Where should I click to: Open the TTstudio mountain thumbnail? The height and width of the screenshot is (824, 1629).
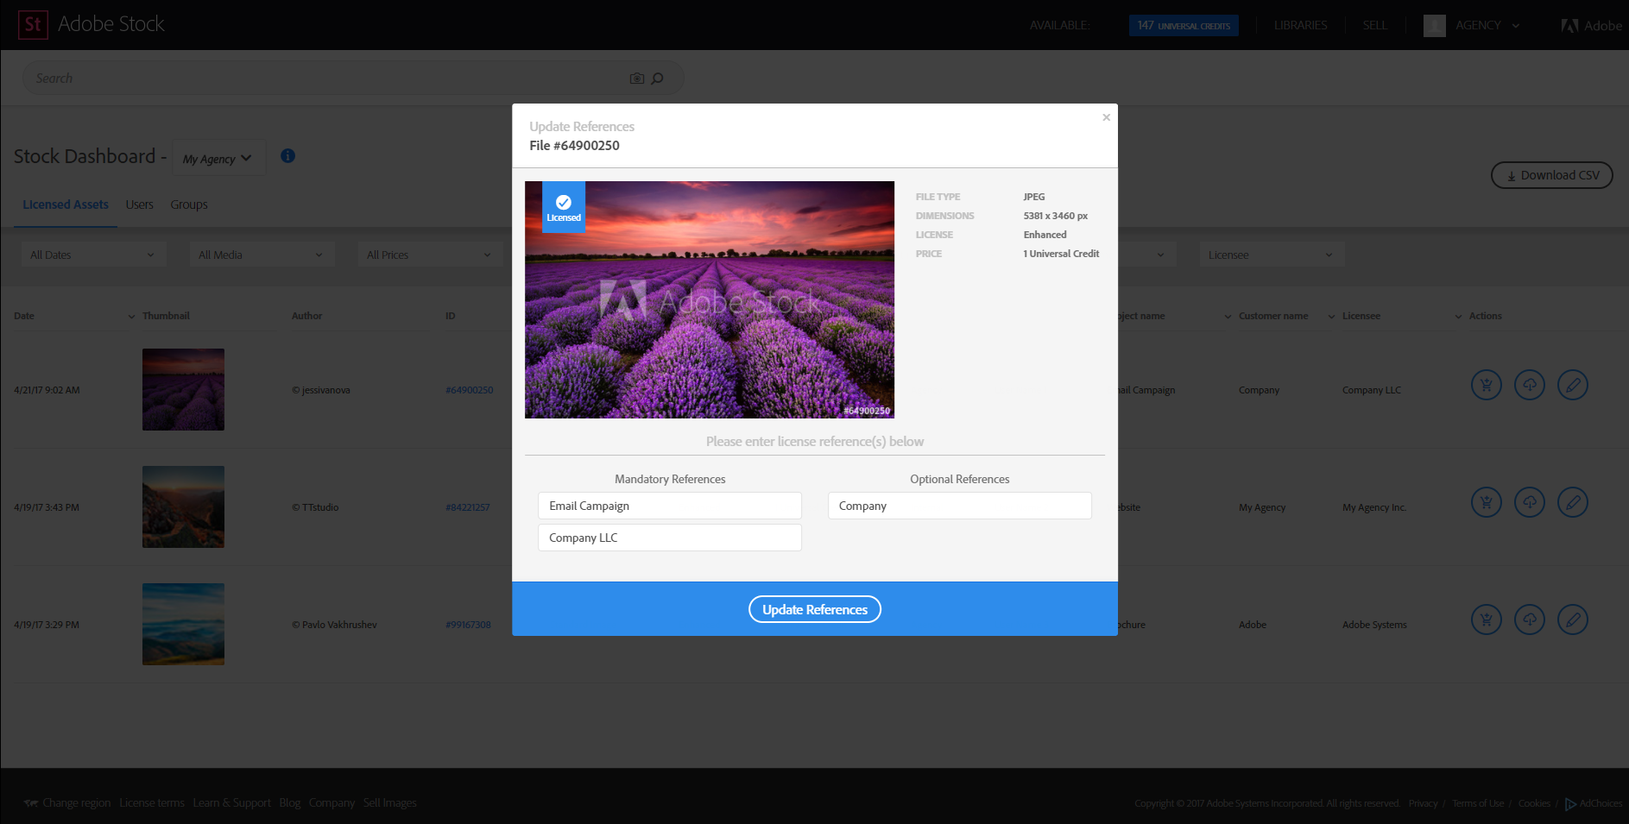tap(183, 506)
